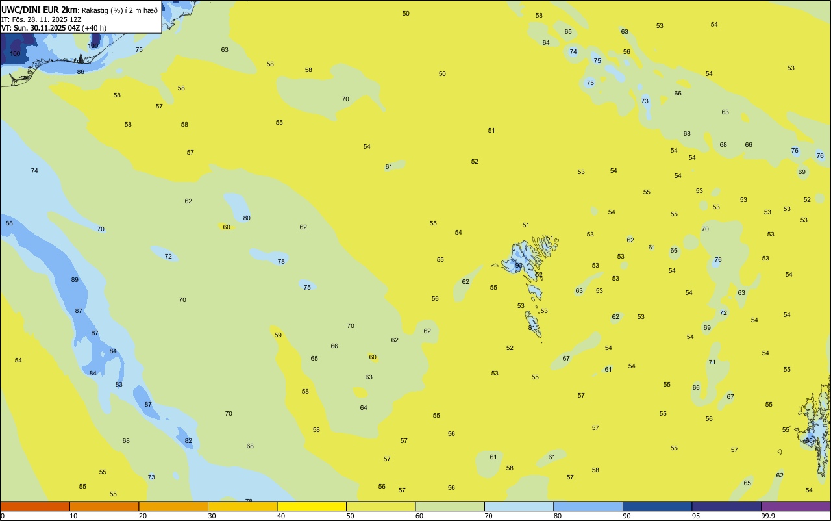The width and height of the screenshot is (831, 521).
Task: Click the humidity value 86 on the map
Action: 81,71
